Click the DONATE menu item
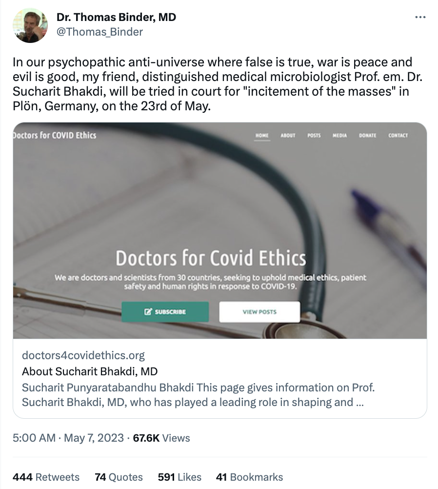438x489 pixels. [x=367, y=136]
